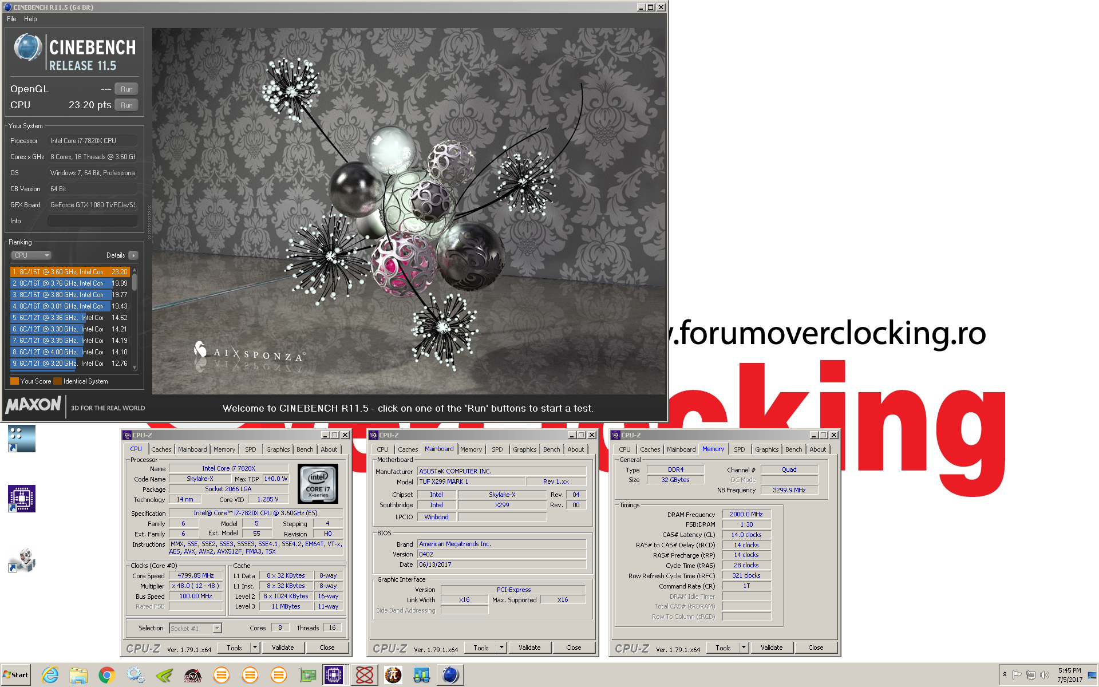The height and width of the screenshot is (687, 1099).
Task: Open Caches tab in first CPU-Z window
Action: [161, 449]
